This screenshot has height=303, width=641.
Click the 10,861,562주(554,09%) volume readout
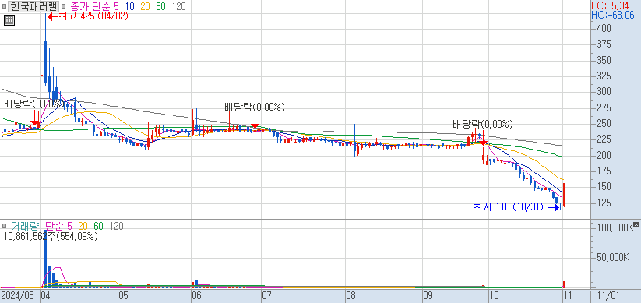click(x=51, y=236)
